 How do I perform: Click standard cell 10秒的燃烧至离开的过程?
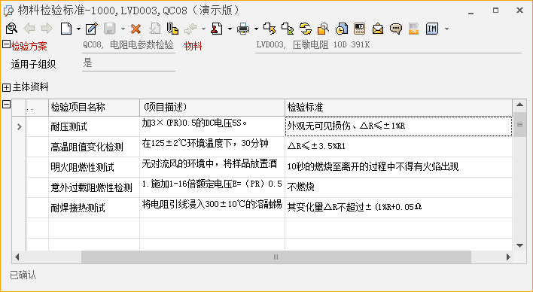coord(398,167)
